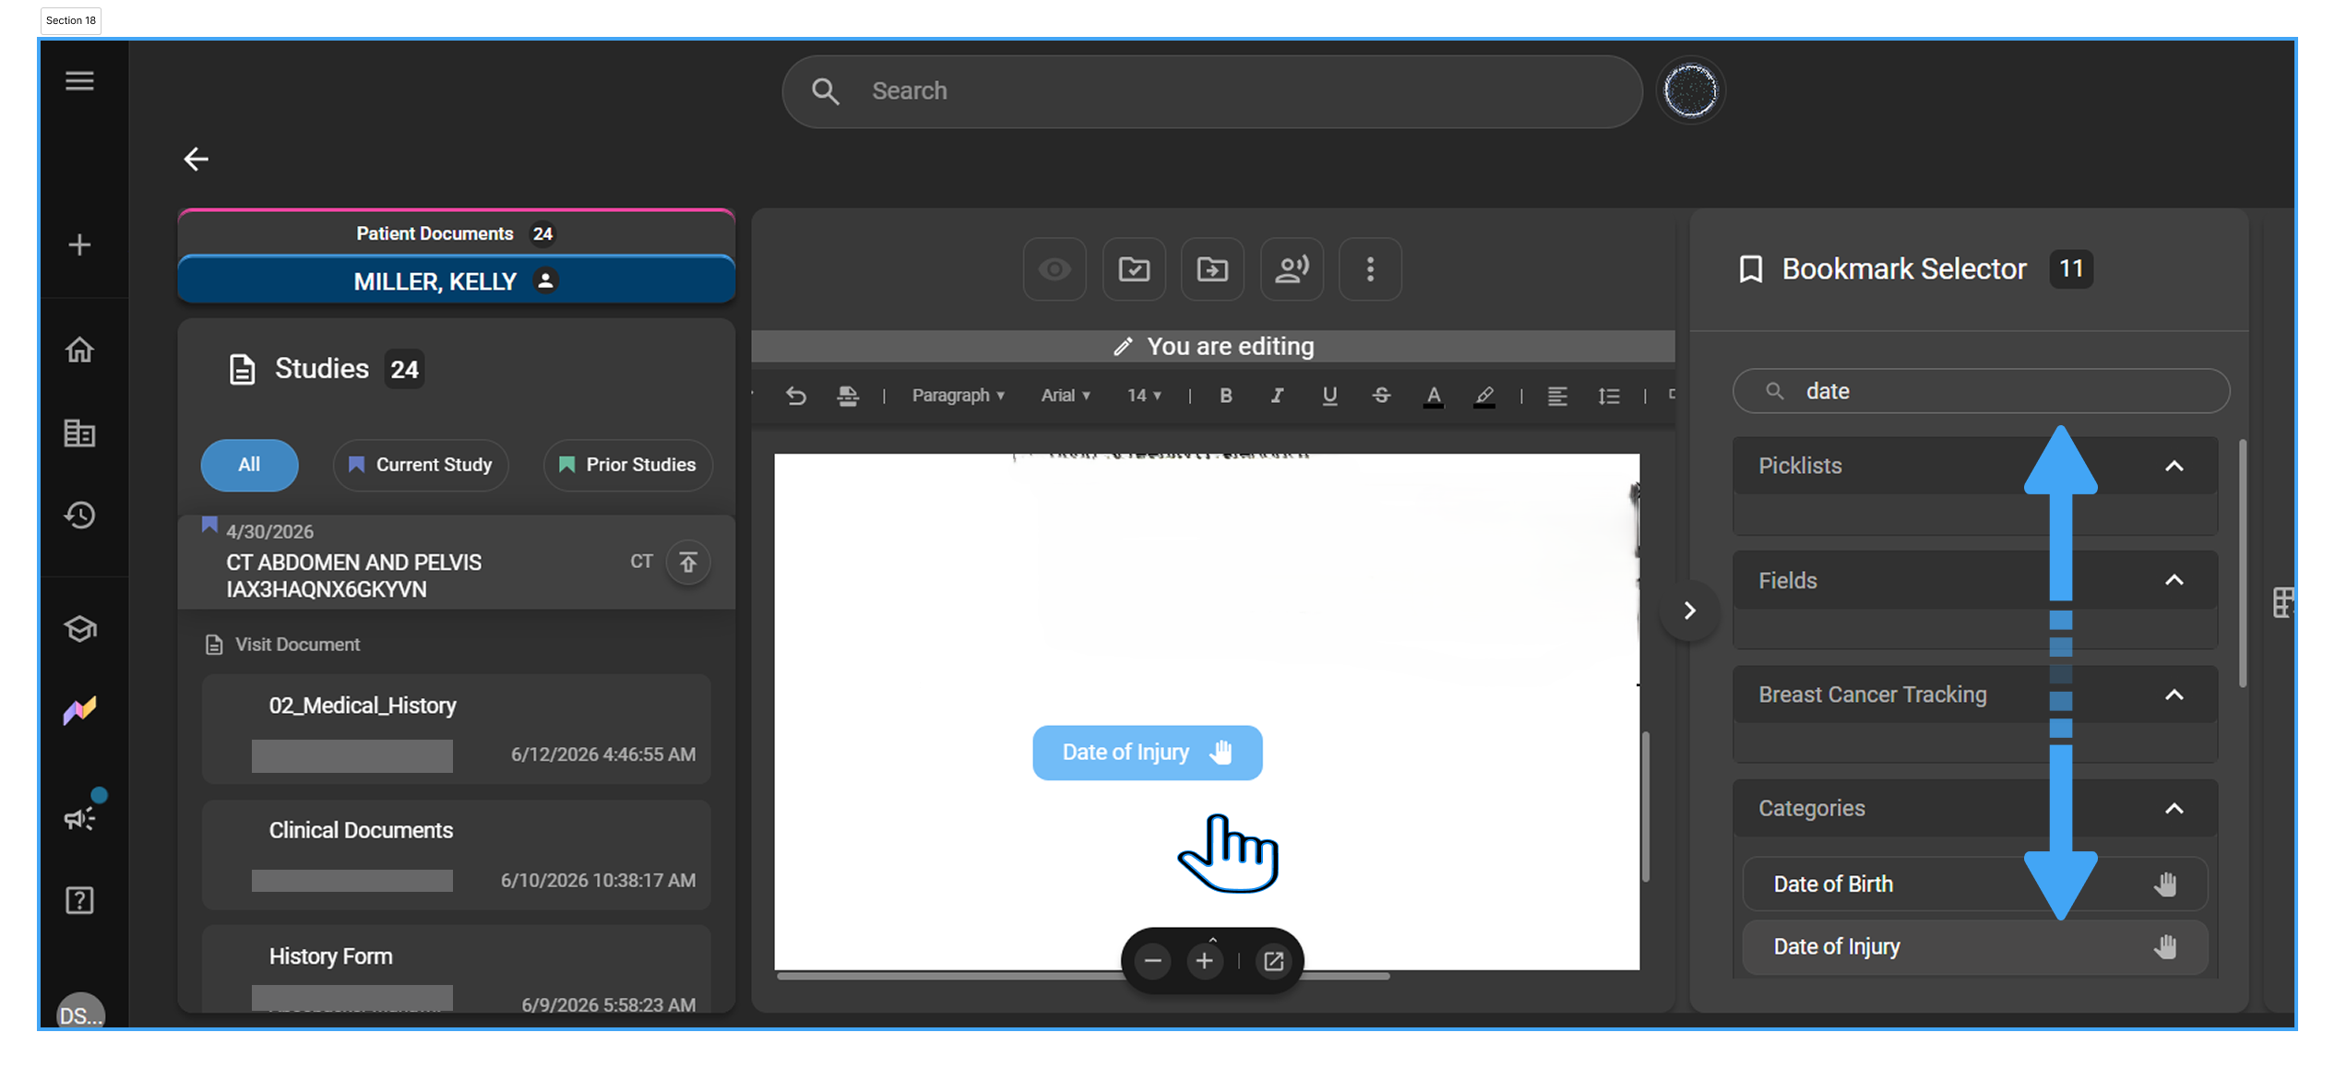Filter by Current Study
Image resolution: width=2335 pixels, height=1068 pixels.
[420, 465]
